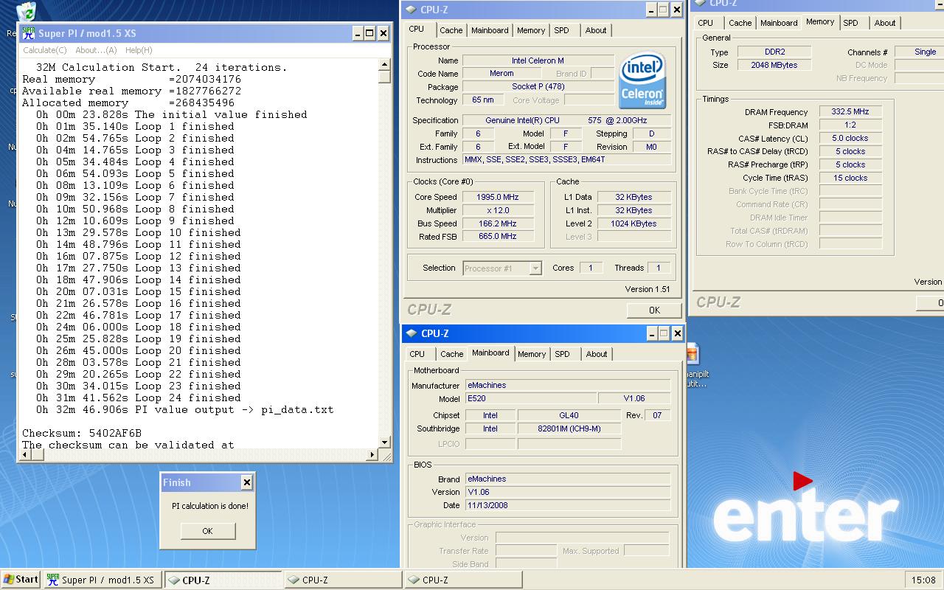Open the Help(H) menu in Super PI
The width and height of the screenshot is (944, 590).
(139, 50)
